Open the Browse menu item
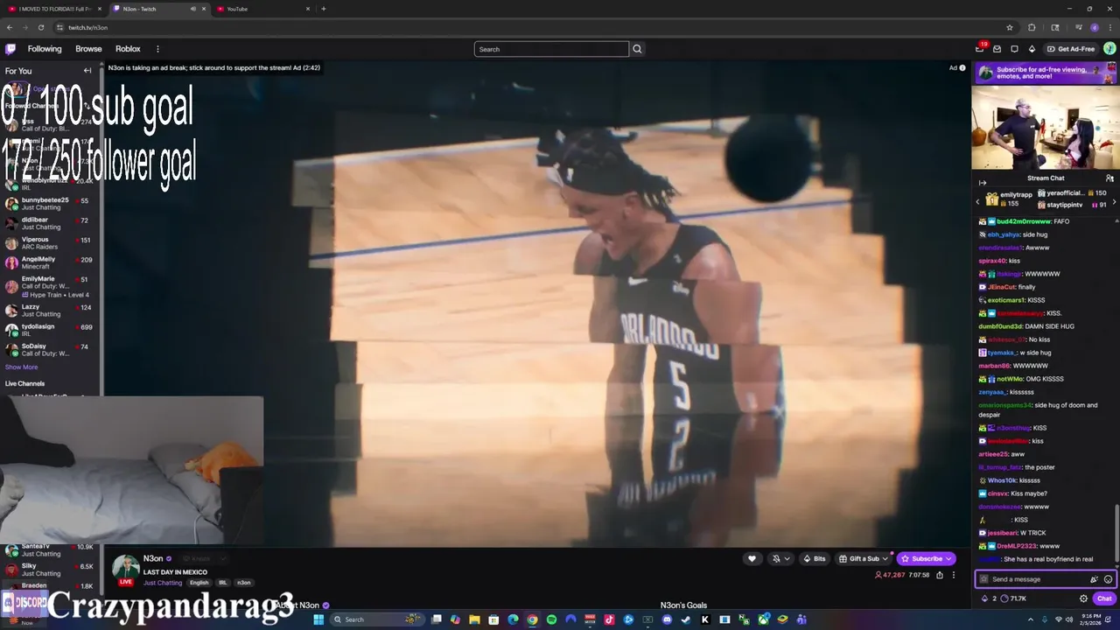1120x630 pixels. (x=88, y=49)
